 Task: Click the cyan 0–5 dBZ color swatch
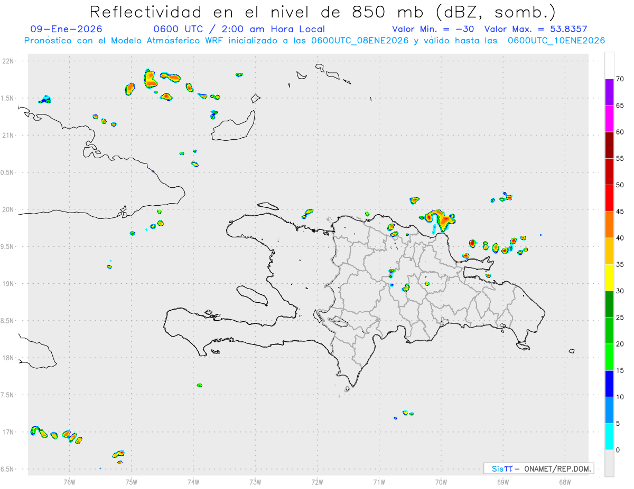pos(609,437)
